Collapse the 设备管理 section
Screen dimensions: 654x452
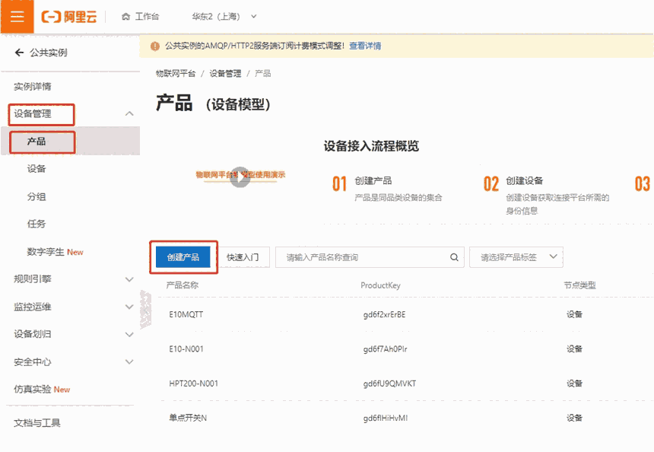(129, 114)
